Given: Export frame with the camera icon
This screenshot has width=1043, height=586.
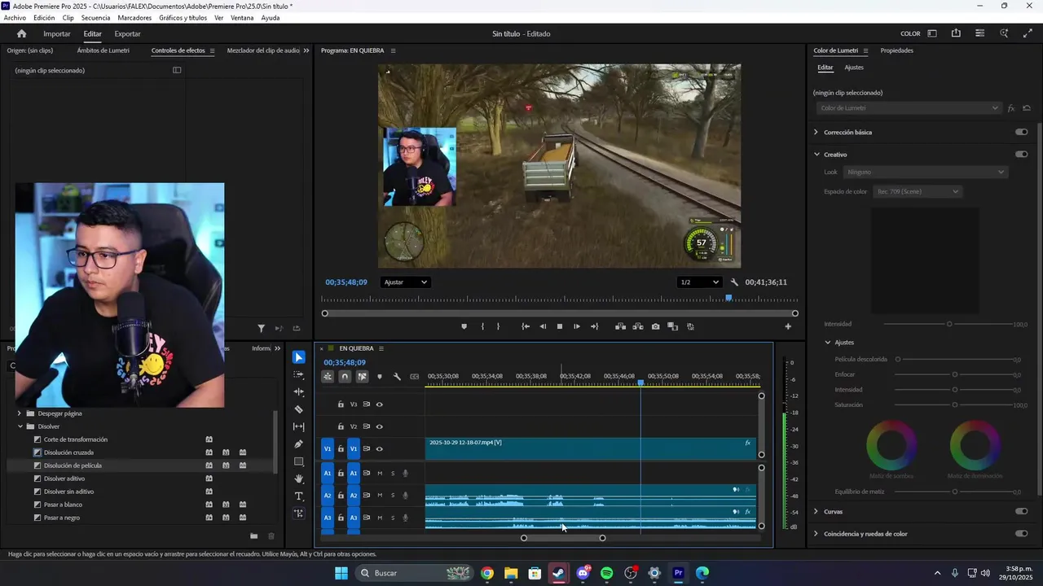Looking at the screenshot, I should coord(656,326).
